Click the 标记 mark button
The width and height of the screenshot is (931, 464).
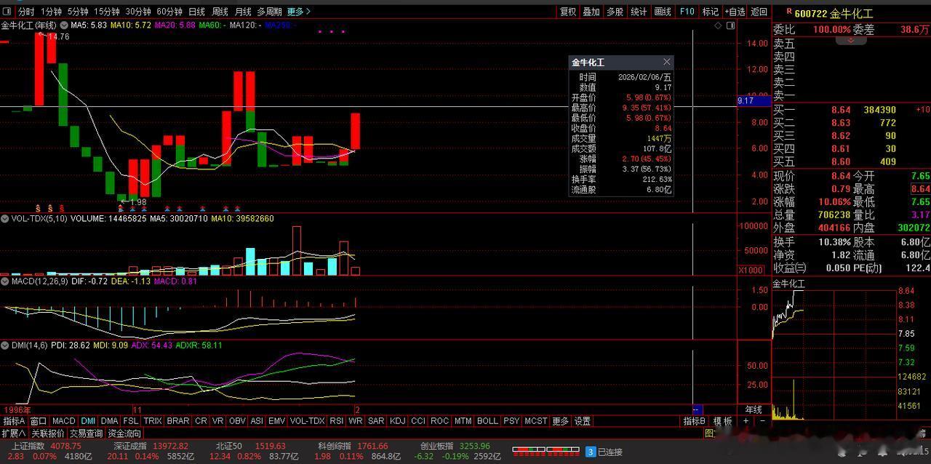tap(710, 12)
